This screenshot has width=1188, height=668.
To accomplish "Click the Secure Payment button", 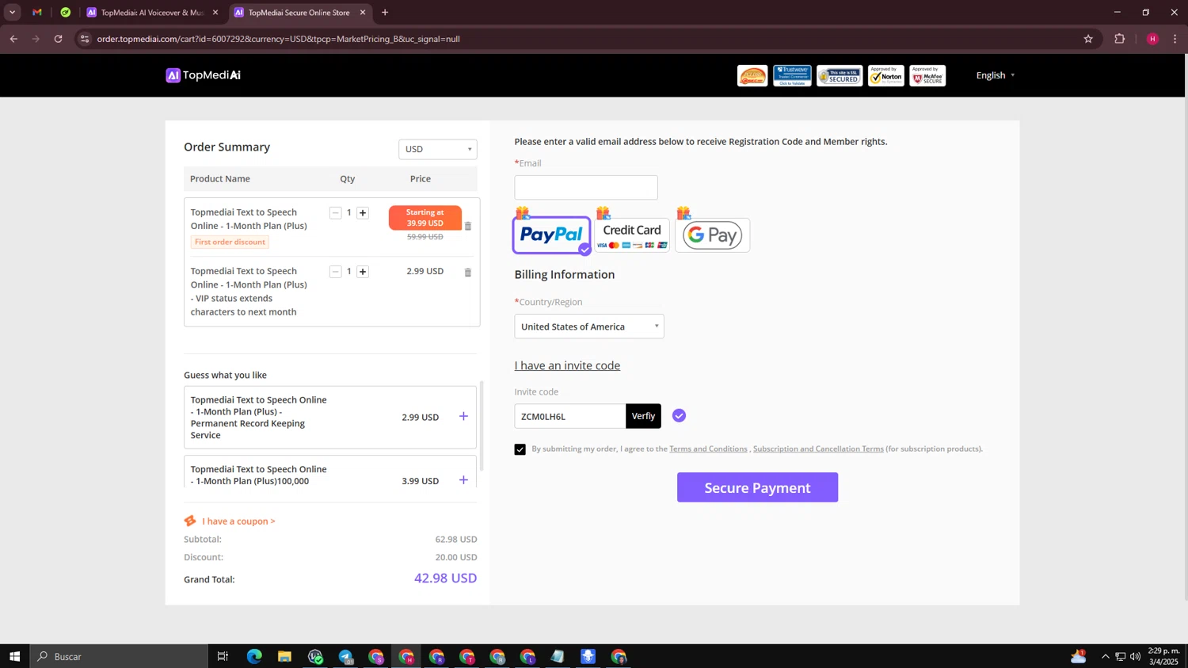I will tap(758, 487).
